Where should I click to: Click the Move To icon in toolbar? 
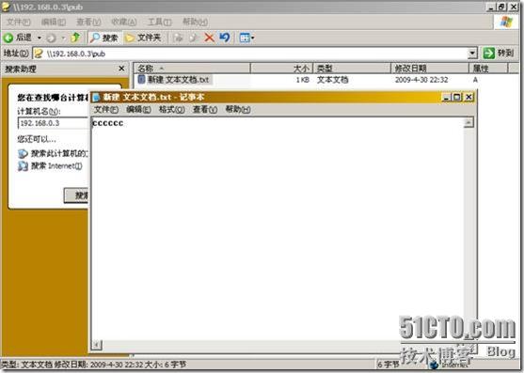(178, 38)
